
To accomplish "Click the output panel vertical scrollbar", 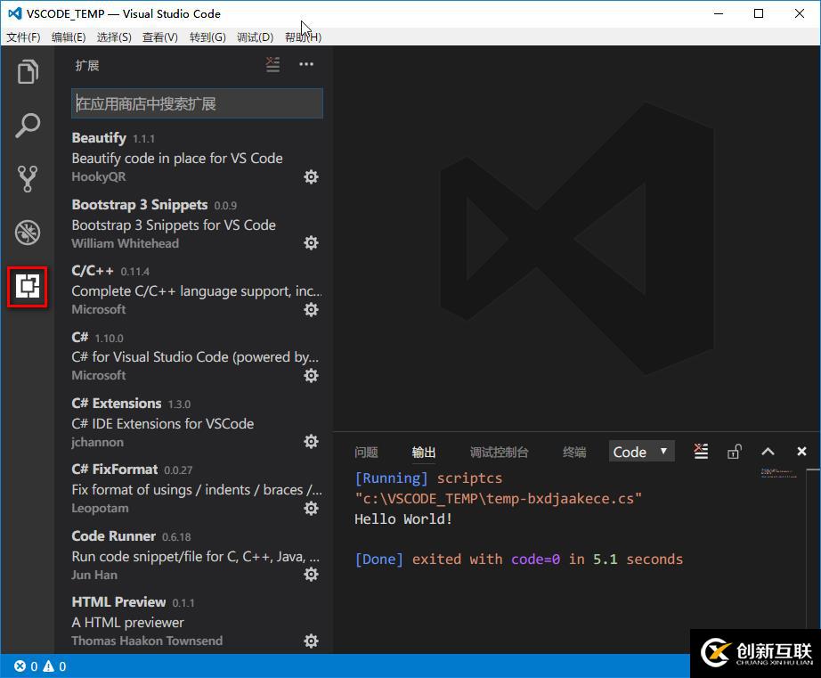I will click(x=813, y=548).
